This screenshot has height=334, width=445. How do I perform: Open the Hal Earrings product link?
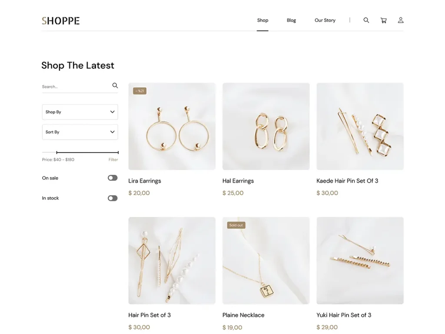click(x=238, y=180)
